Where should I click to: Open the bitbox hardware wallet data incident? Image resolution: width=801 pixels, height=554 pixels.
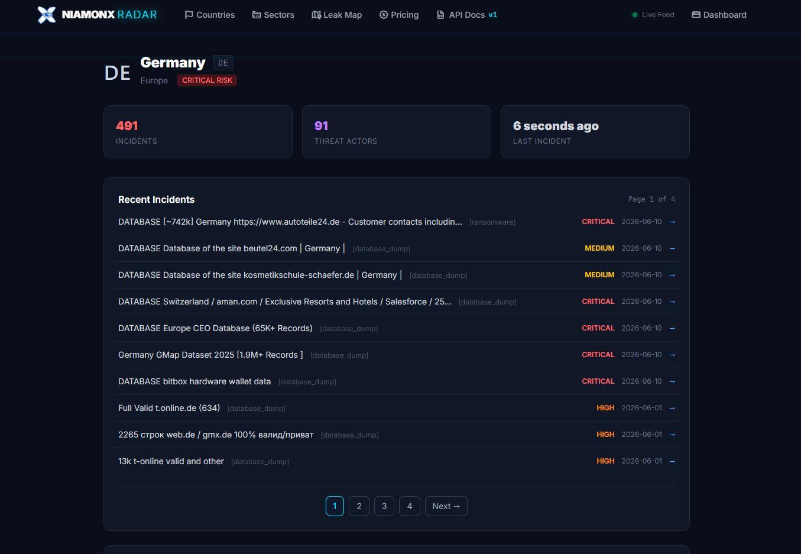click(x=194, y=381)
